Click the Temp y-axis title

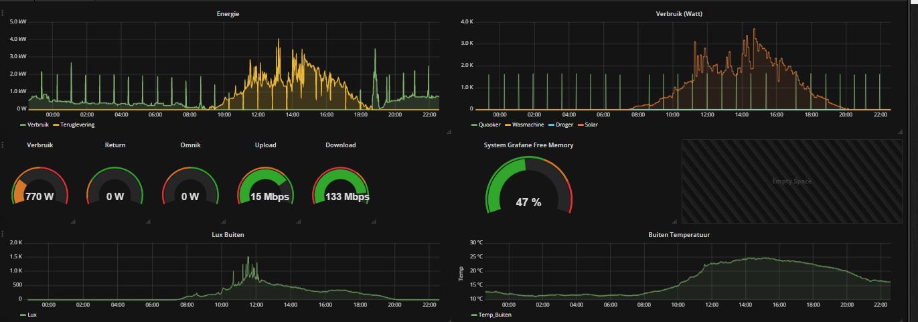tap(461, 273)
